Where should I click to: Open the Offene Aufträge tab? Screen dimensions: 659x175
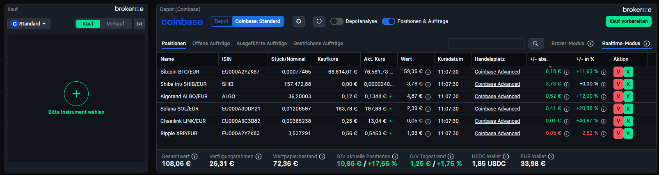pyautogui.click(x=211, y=44)
